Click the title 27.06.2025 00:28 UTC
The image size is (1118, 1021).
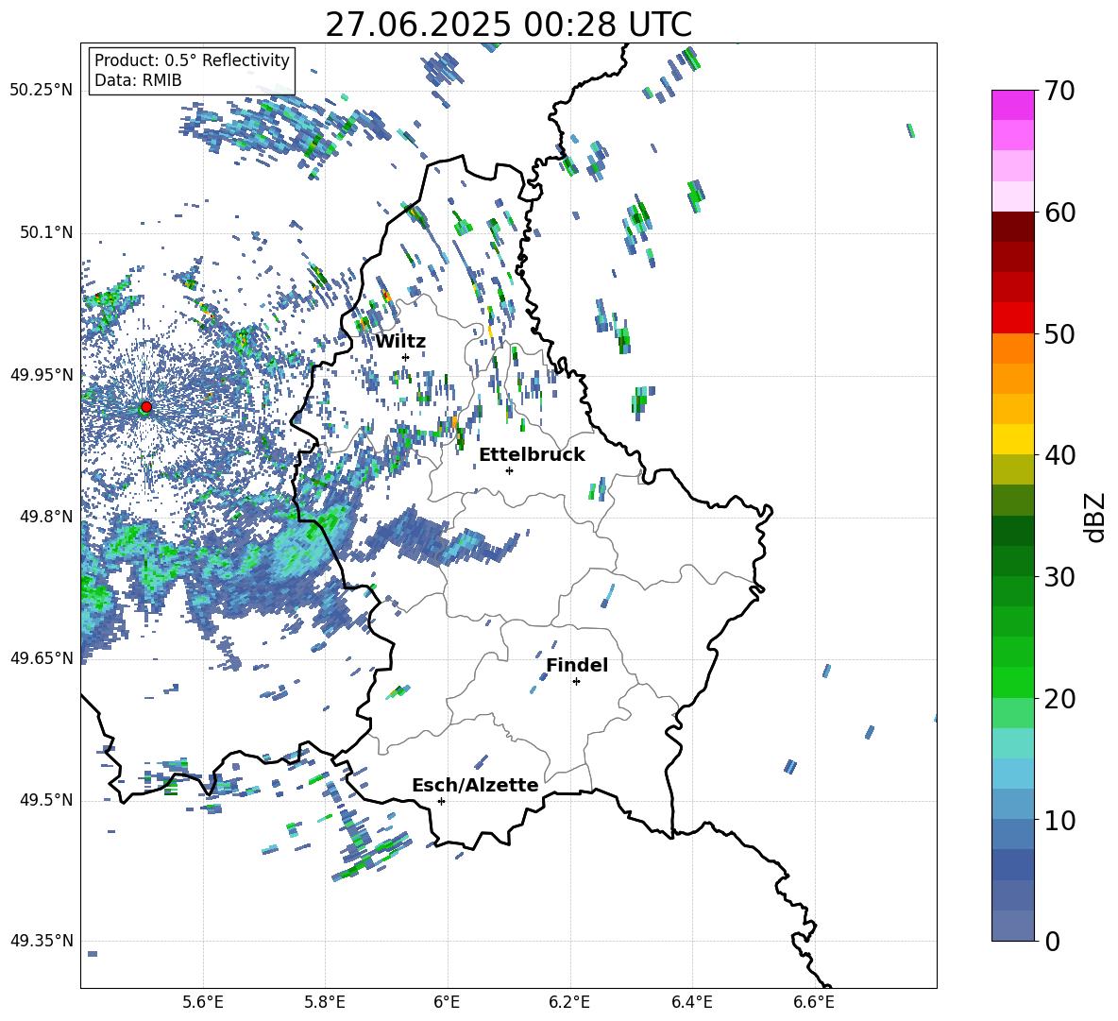(x=509, y=25)
